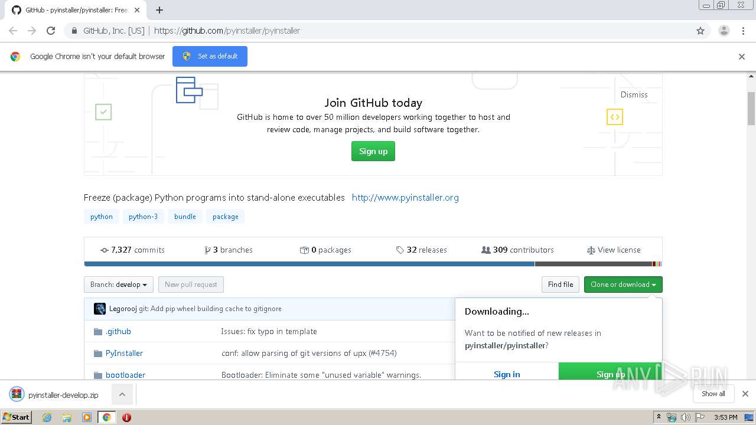Image resolution: width=756 pixels, height=425 pixels.
Task: Open 'Issues: fix typo in template' commit
Action: click(x=269, y=331)
